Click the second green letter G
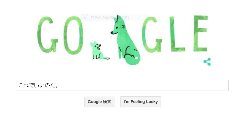The image size is (242, 136). [x=152, y=34]
